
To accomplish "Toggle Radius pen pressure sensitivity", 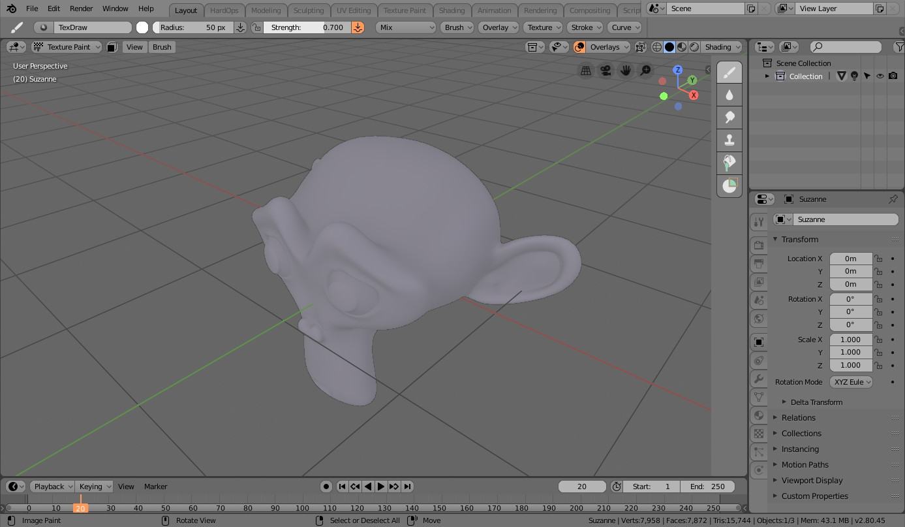I will click(x=241, y=27).
